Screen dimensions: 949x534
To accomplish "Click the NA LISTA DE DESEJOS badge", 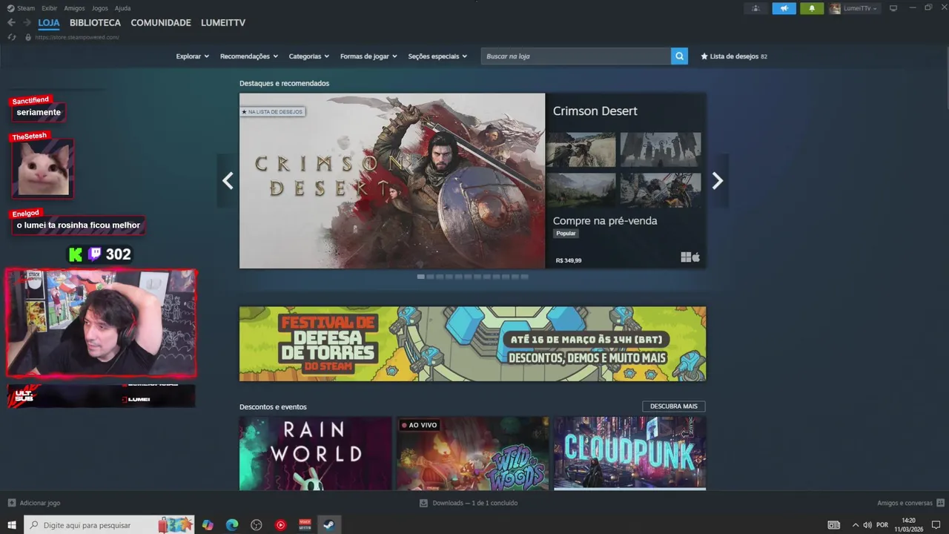I will (272, 112).
